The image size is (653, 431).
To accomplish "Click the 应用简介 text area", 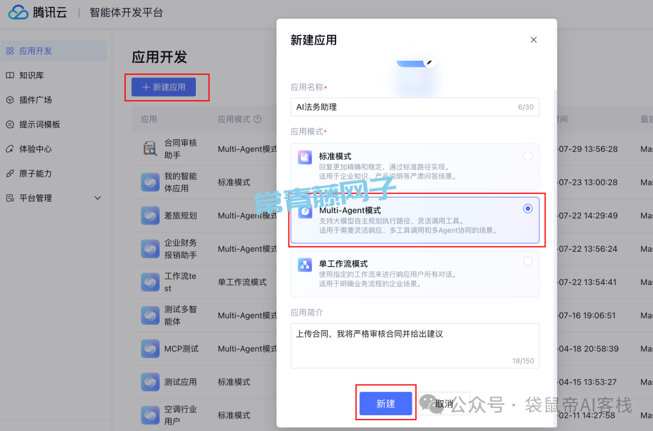I will (x=415, y=345).
